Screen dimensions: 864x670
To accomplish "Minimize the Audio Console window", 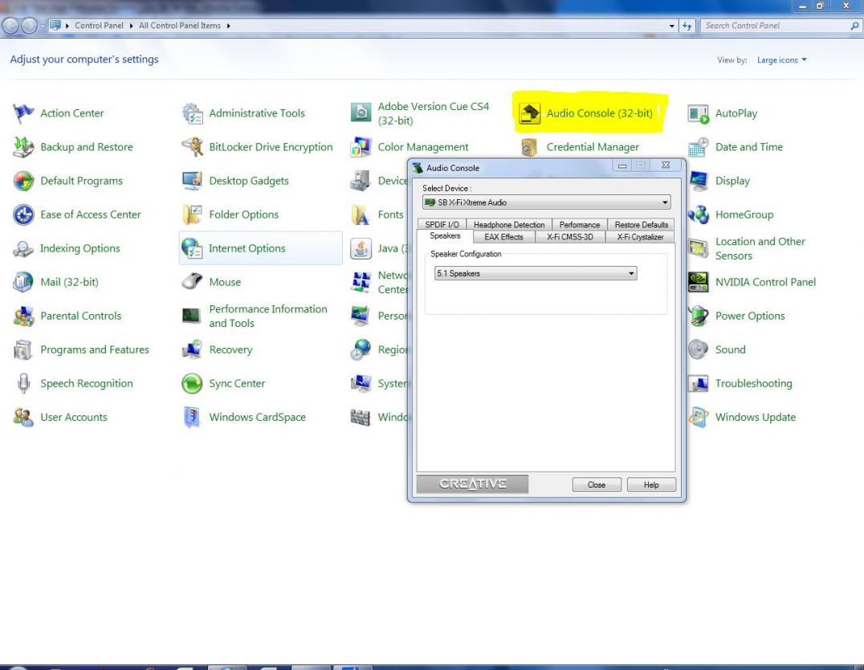I will [x=622, y=165].
